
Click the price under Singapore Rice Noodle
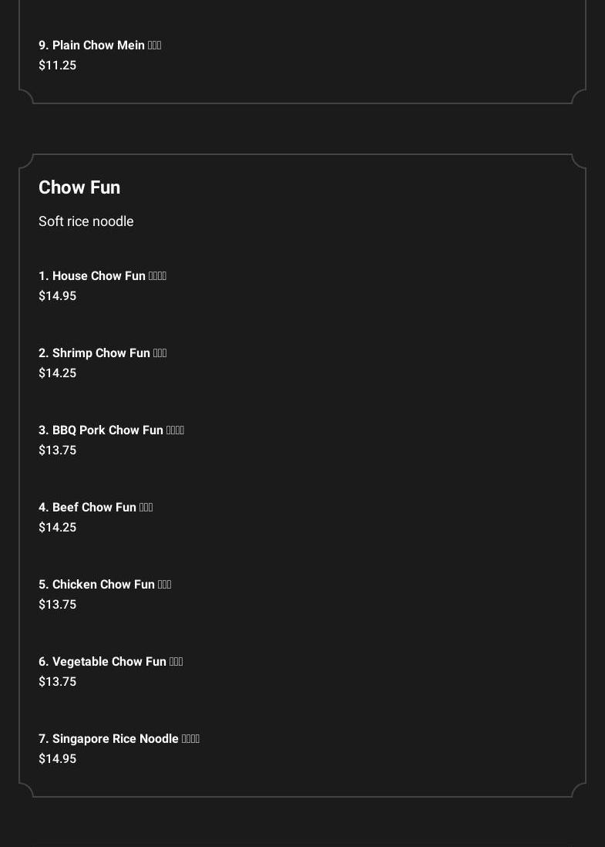click(x=58, y=759)
